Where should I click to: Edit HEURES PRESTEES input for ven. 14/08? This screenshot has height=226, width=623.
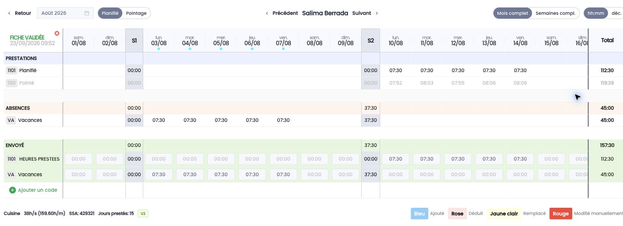520,159
